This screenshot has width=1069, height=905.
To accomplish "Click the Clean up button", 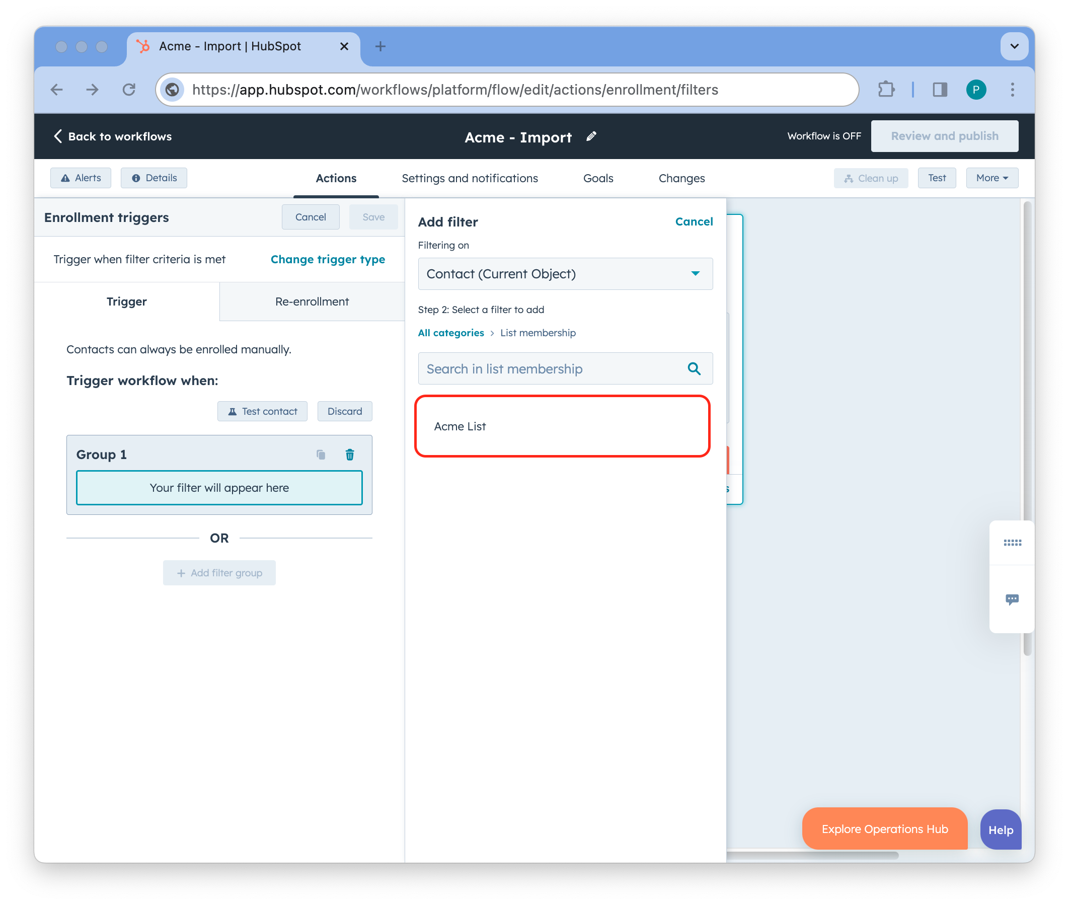I will coord(871,178).
